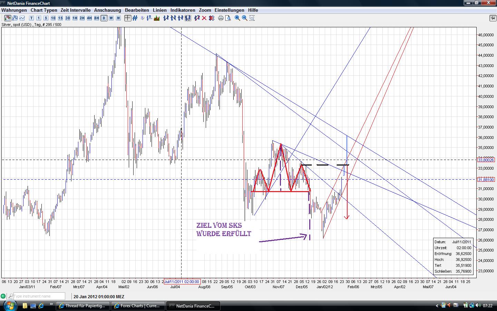
Task: Select the 1H time interval
Action: [x=75, y=18]
